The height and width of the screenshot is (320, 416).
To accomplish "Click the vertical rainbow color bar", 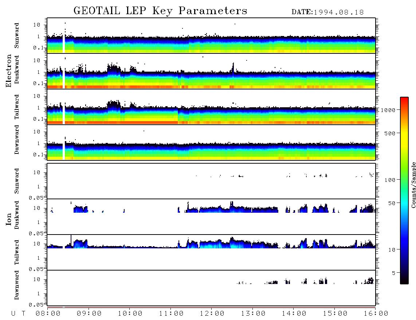I will 404,191.
